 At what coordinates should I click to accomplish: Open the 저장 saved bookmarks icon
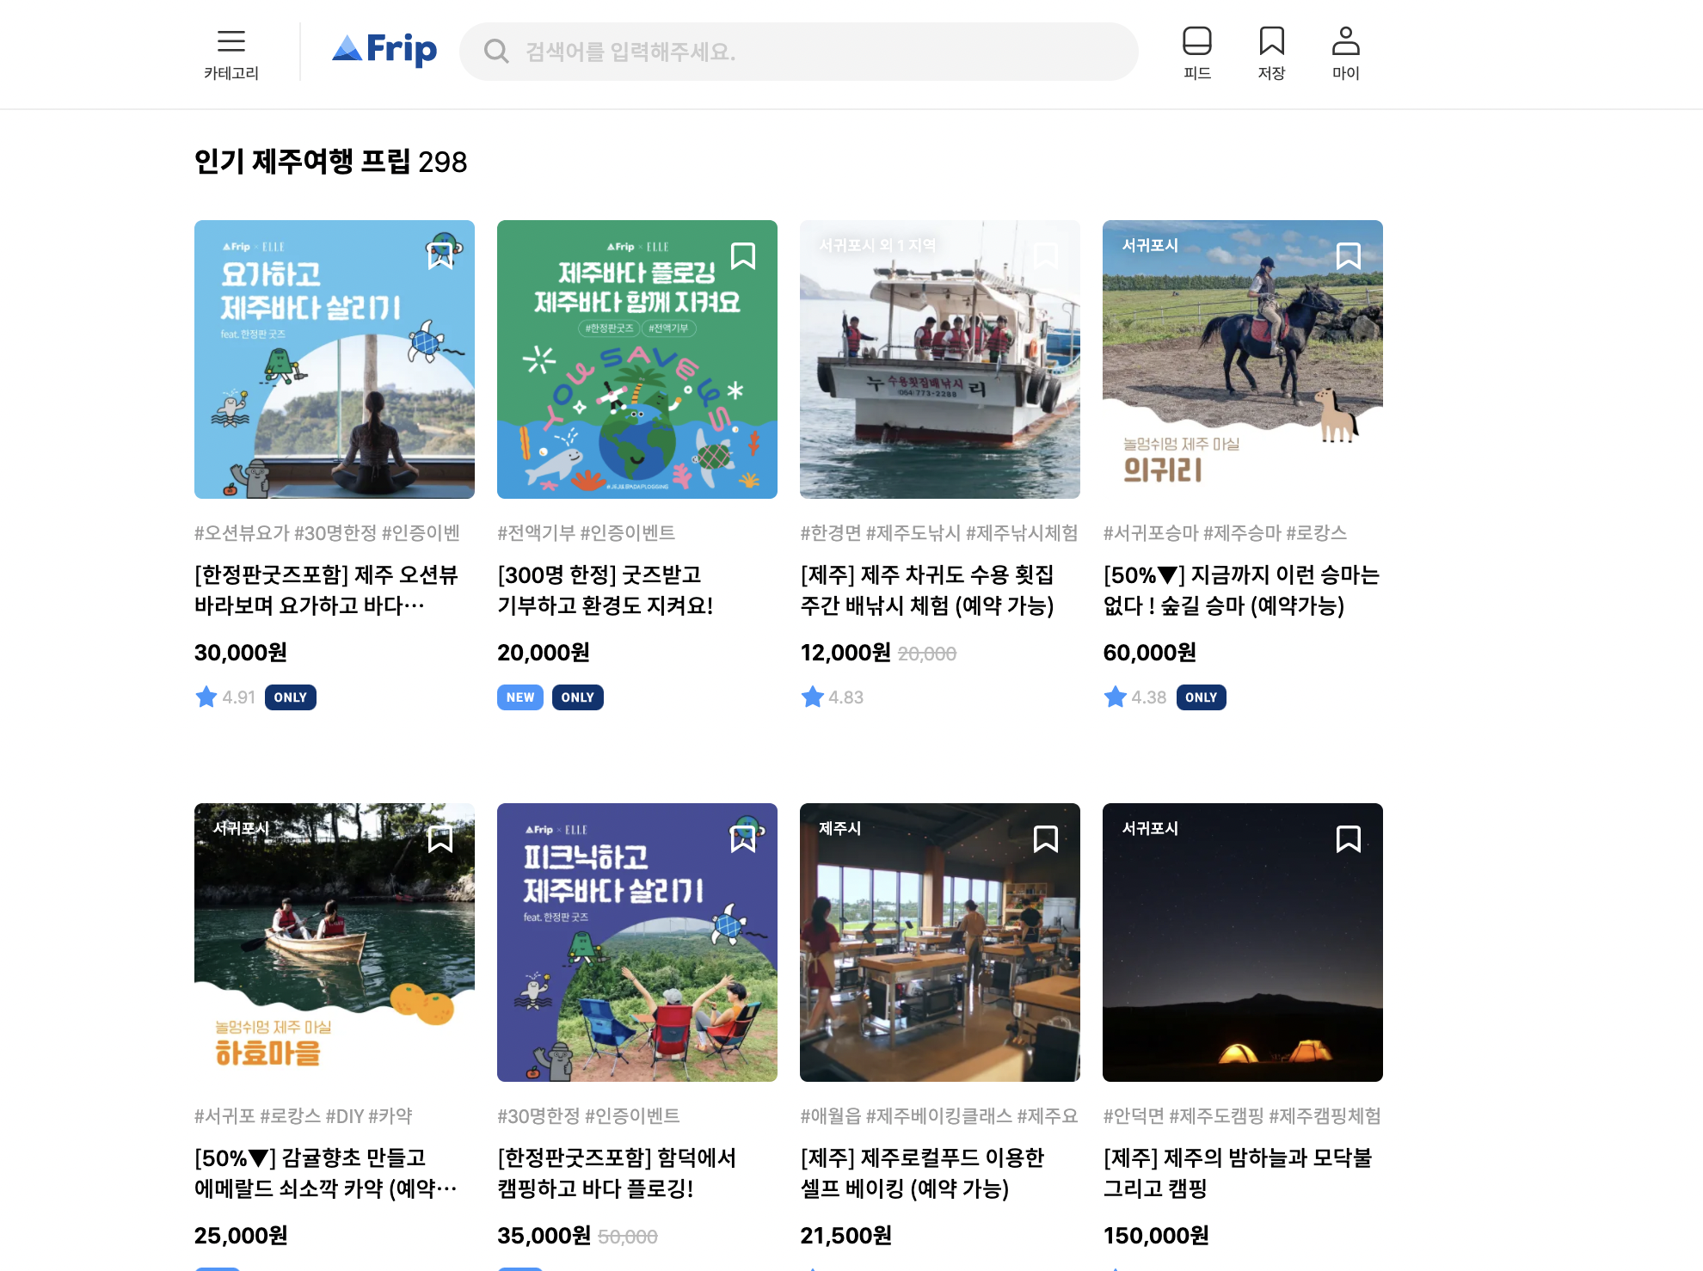pyautogui.click(x=1271, y=53)
